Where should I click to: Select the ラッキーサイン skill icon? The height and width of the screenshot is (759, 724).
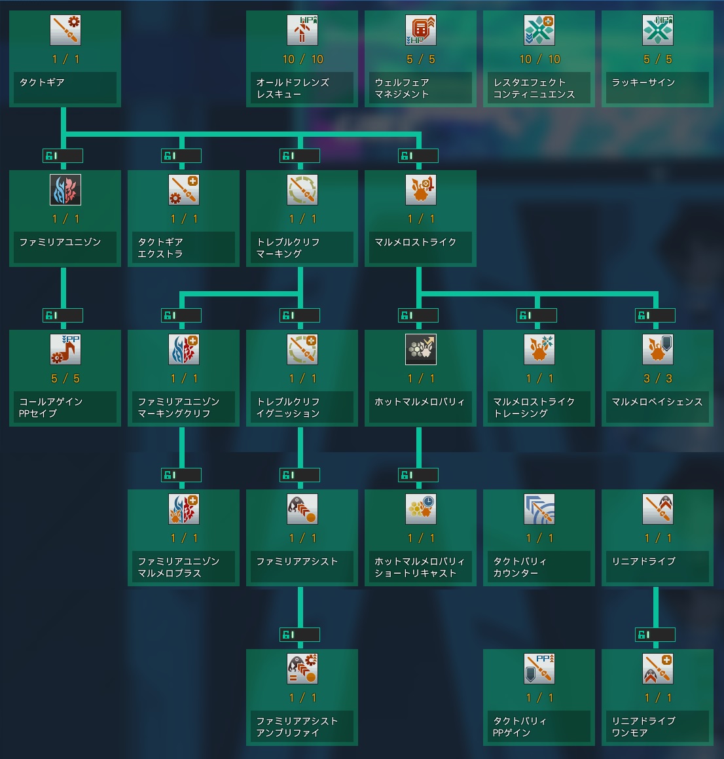coord(657,30)
